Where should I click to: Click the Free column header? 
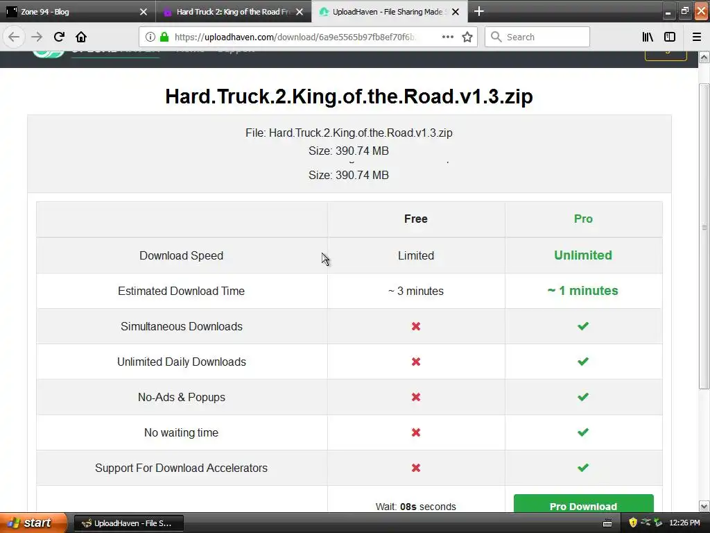(x=416, y=219)
